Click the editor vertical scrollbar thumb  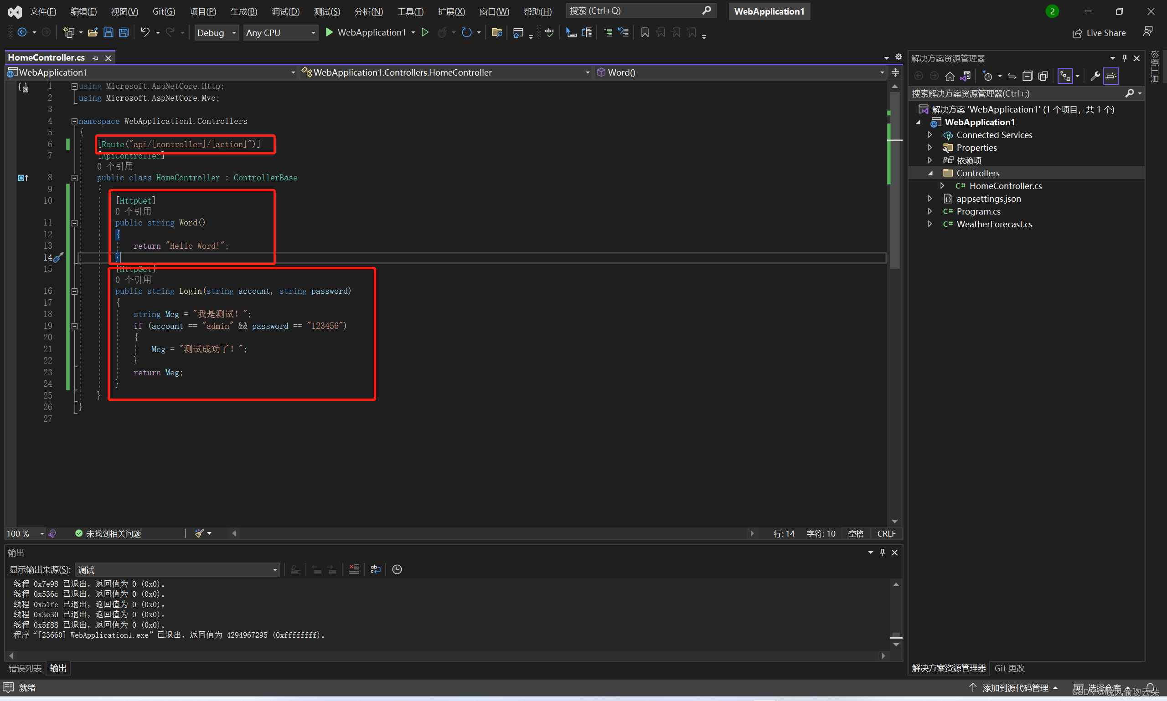[894, 180]
